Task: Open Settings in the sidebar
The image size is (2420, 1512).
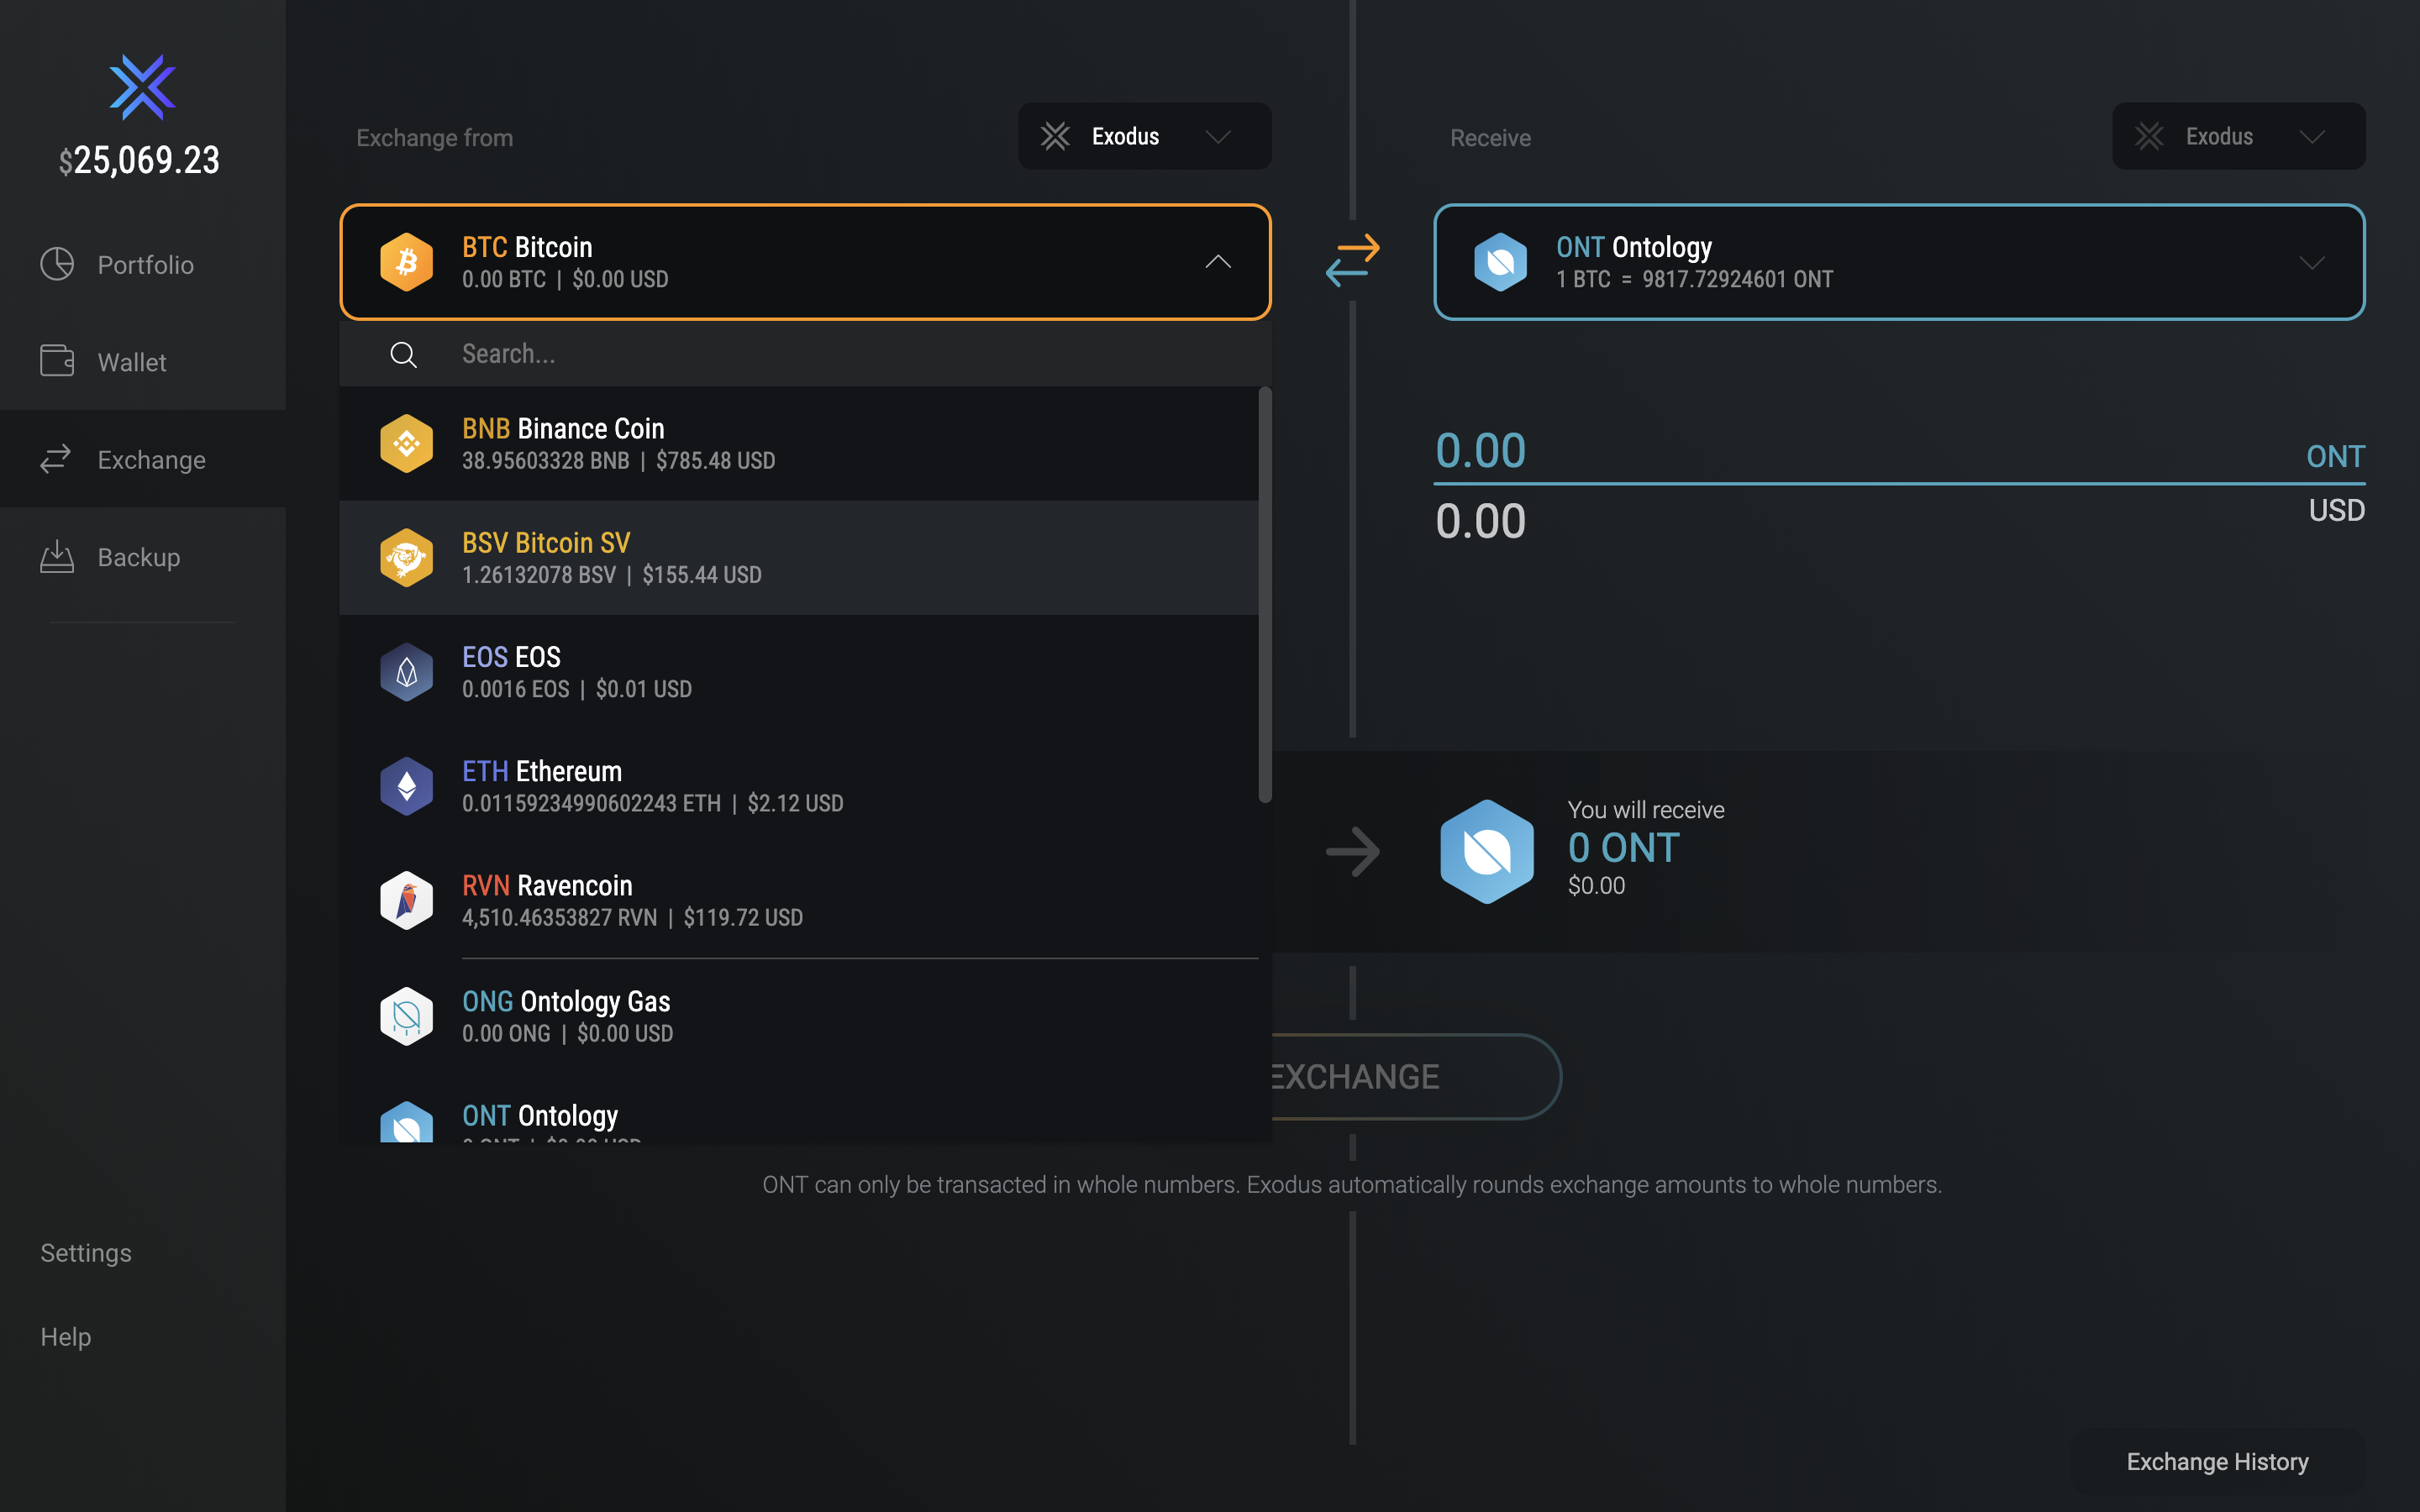Action: [86, 1252]
